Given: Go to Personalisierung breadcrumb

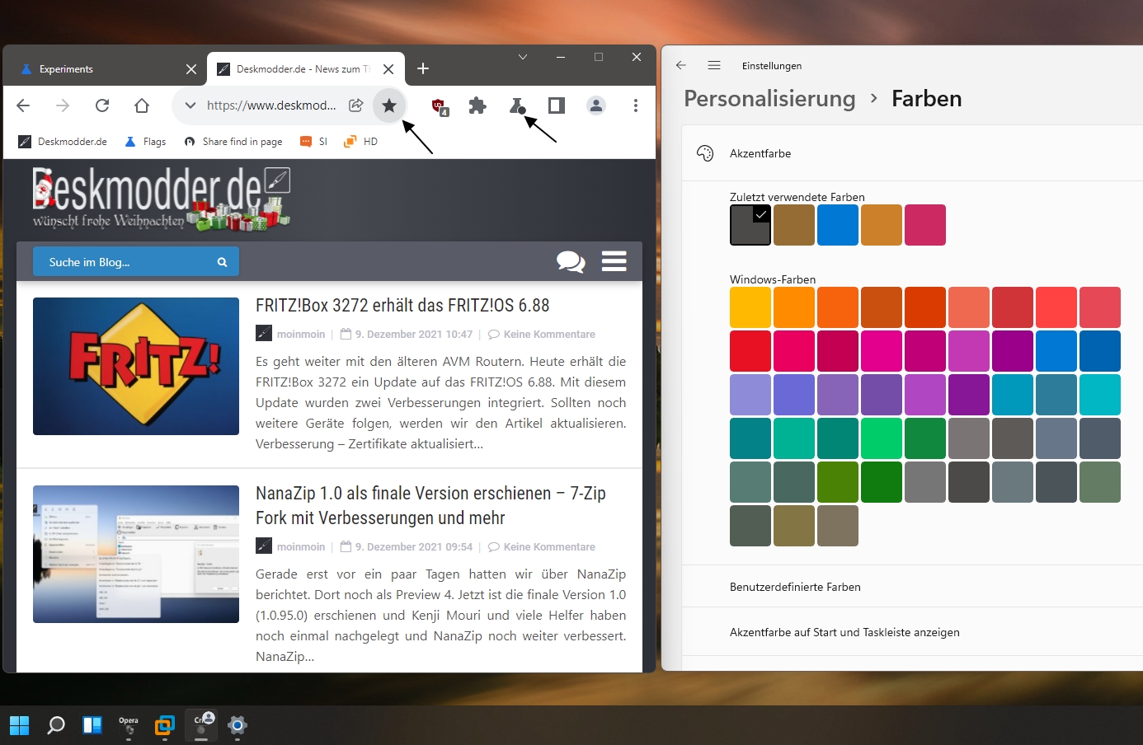Looking at the screenshot, I should 769,99.
